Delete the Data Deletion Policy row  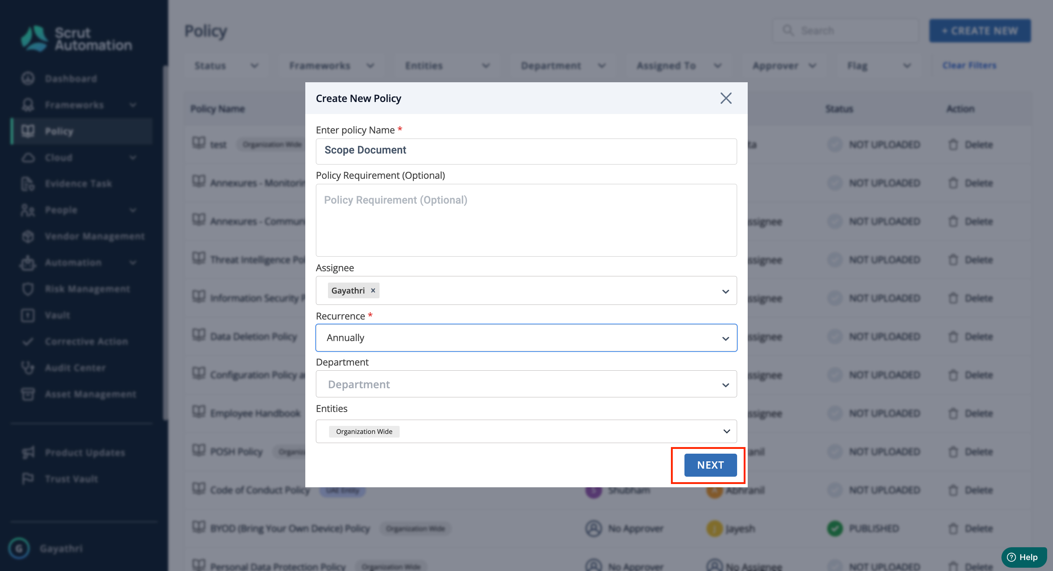point(971,336)
